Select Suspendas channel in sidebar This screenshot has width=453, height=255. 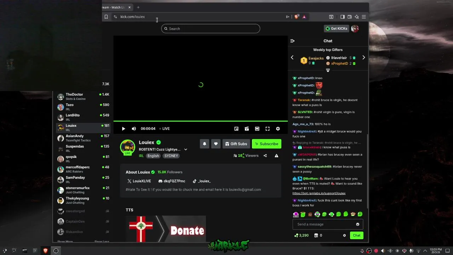click(83, 148)
